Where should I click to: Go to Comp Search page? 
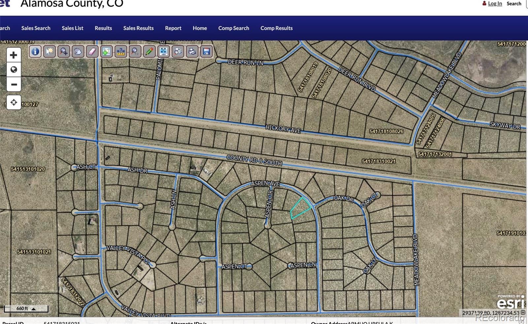click(x=234, y=28)
